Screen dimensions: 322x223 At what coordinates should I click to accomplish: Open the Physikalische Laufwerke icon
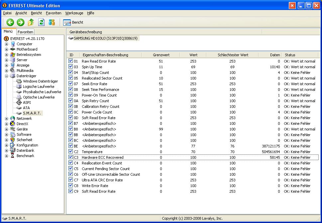[x=19, y=92]
